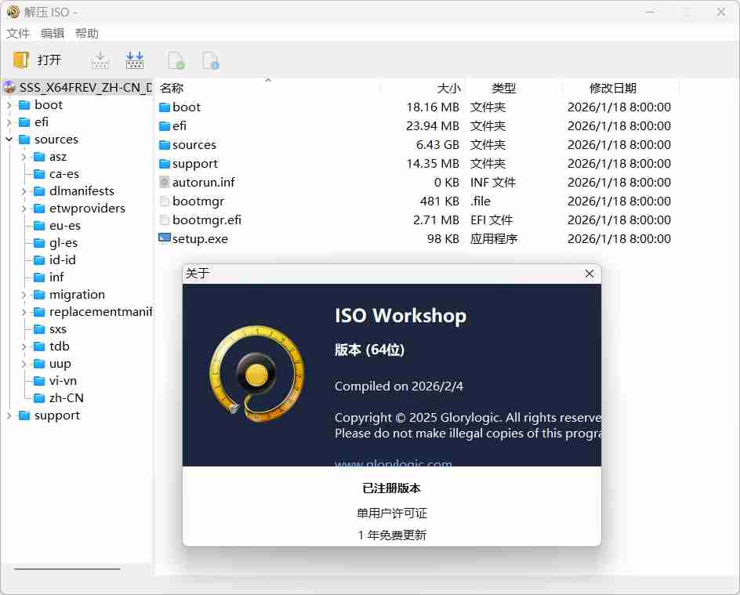Open the 帮助 (Help) menu

(86, 34)
